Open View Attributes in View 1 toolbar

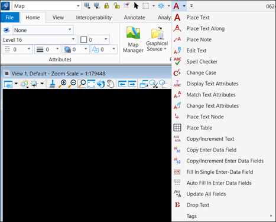point(8,84)
